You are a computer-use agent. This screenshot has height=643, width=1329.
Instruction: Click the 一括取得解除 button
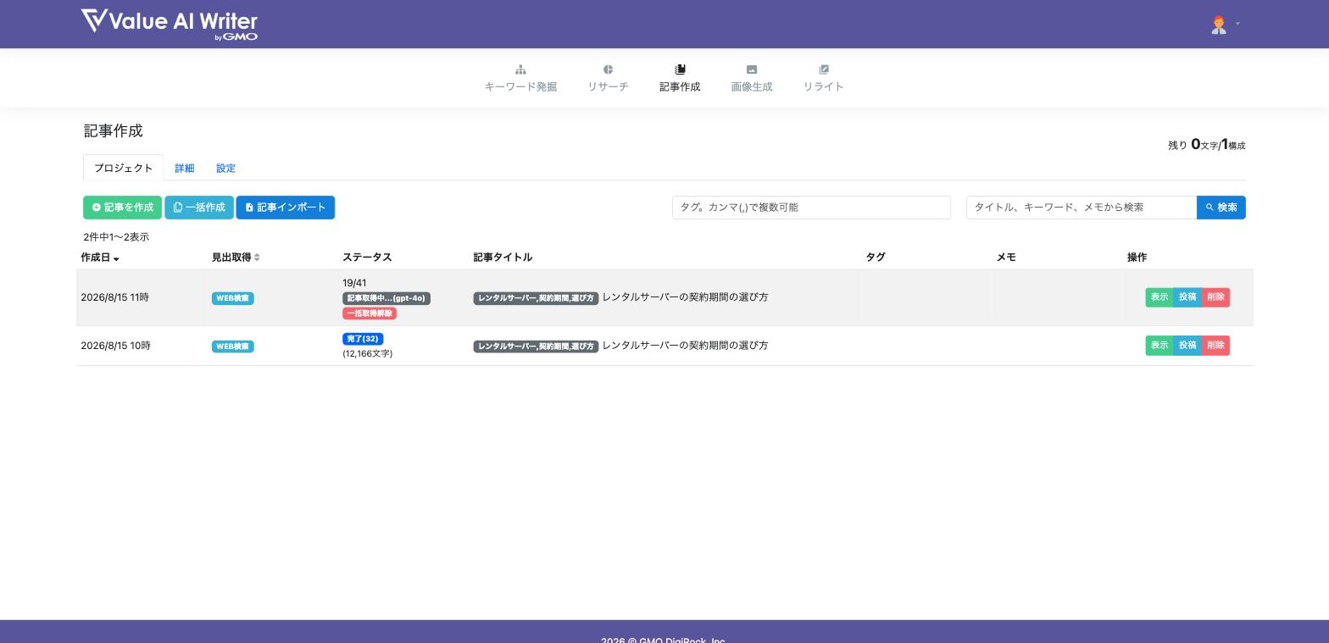(x=370, y=313)
